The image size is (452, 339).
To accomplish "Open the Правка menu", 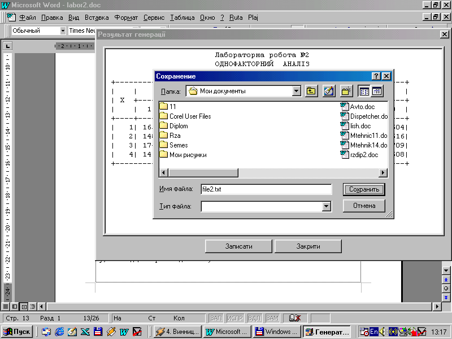I will click(52, 18).
